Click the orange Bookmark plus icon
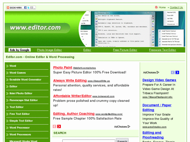The height and width of the screenshot is (142, 190). [8, 8]
